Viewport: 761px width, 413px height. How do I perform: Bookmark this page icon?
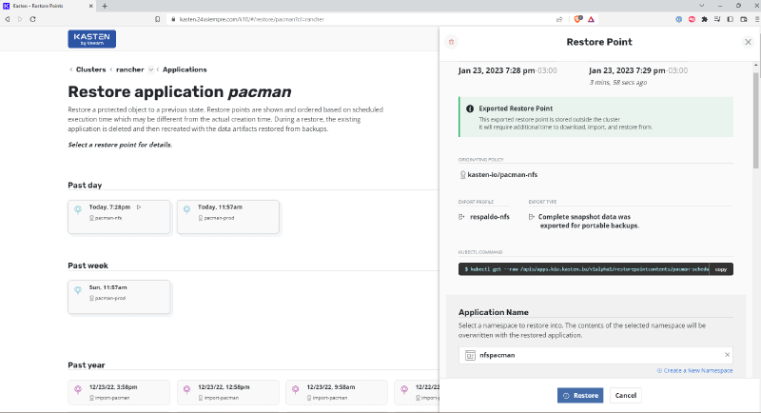[157, 19]
